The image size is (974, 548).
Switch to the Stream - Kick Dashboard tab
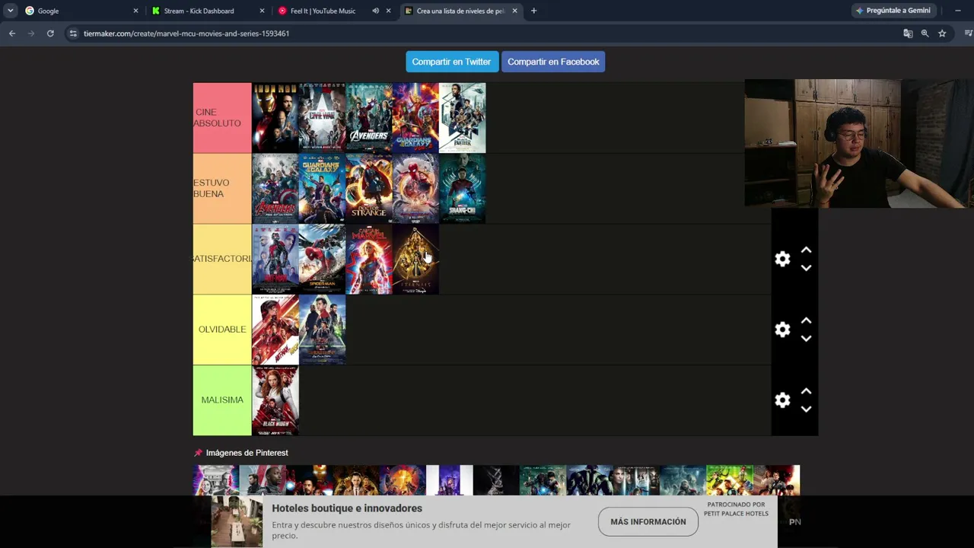coord(208,11)
